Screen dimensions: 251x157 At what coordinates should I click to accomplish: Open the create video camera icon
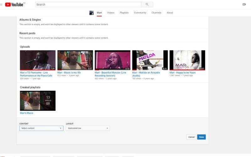pos(244,4)
